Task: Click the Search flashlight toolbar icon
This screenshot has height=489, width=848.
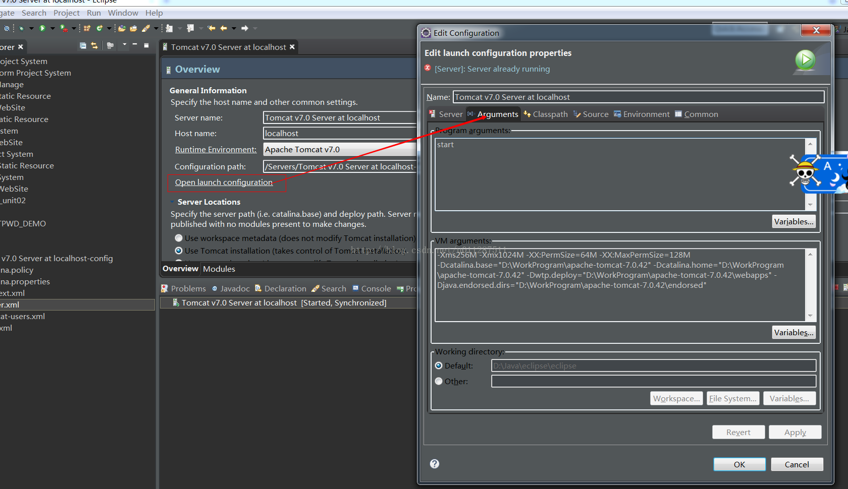Action: 146,28
